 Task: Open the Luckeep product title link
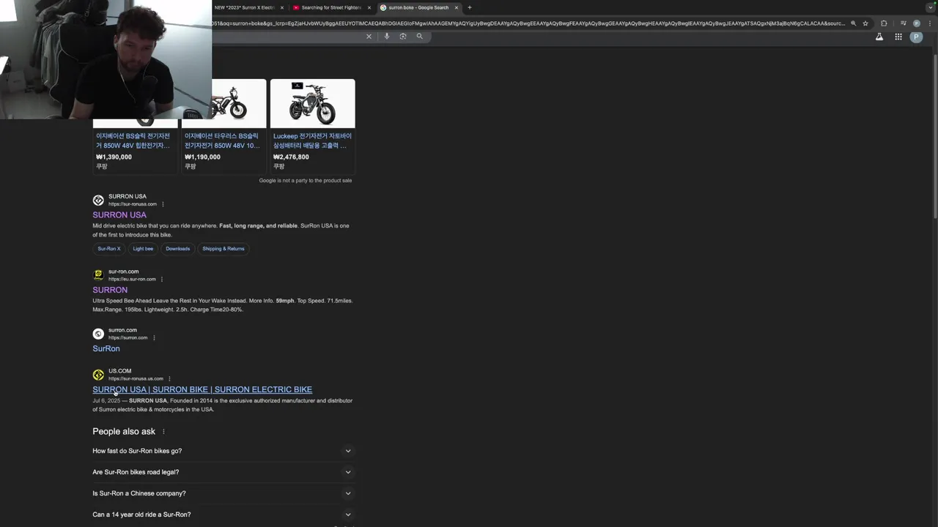312,141
